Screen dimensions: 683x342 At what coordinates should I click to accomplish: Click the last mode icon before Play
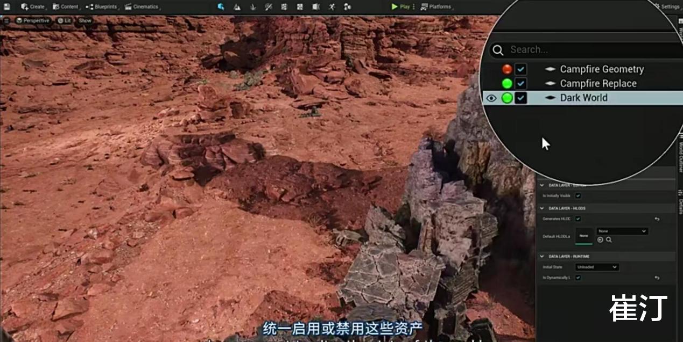tap(347, 6)
